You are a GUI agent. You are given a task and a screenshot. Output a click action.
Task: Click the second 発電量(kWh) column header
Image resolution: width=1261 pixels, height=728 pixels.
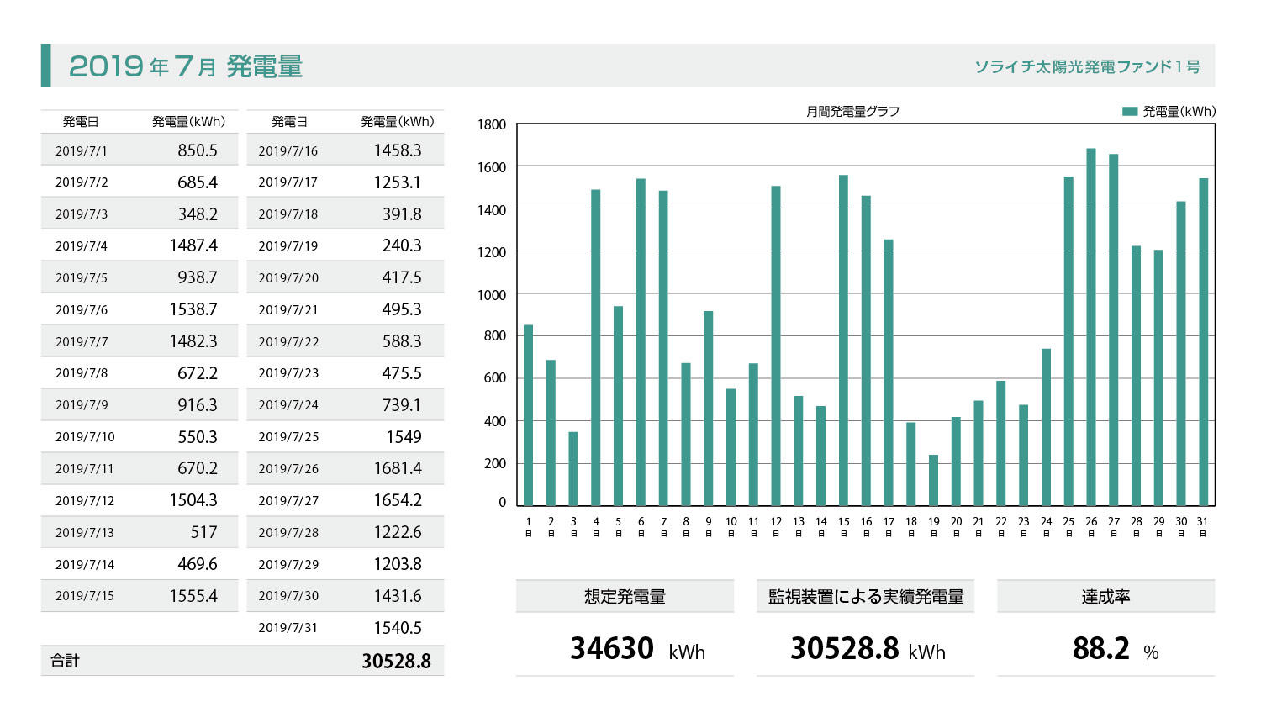[398, 122]
